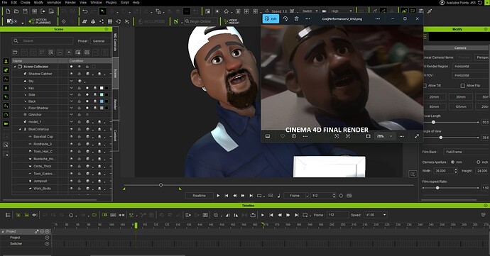The image size is (490, 256).
Task: Click the actor filter icon in Scene sidebar
Action: [x=6, y=61]
